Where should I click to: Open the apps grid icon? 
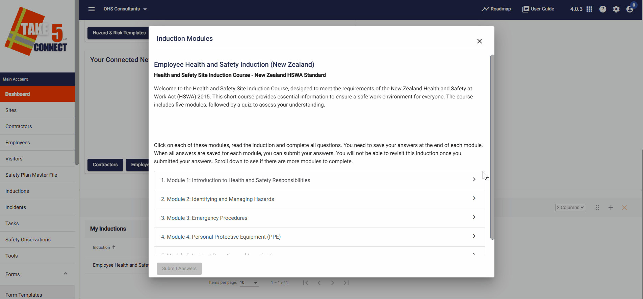589,9
